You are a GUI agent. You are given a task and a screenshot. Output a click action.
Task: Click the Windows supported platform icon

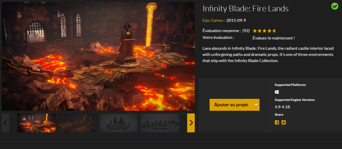click(277, 92)
